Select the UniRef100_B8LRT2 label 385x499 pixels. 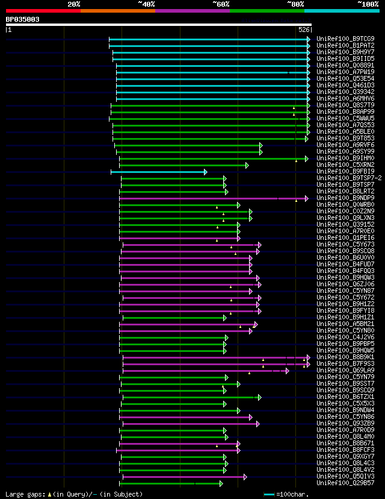tap(345, 191)
